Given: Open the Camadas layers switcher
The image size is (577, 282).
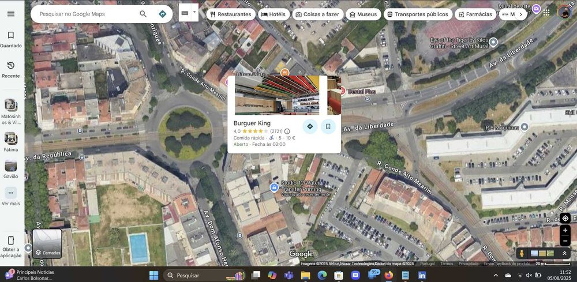Looking at the screenshot, I should pyautogui.click(x=47, y=243).
